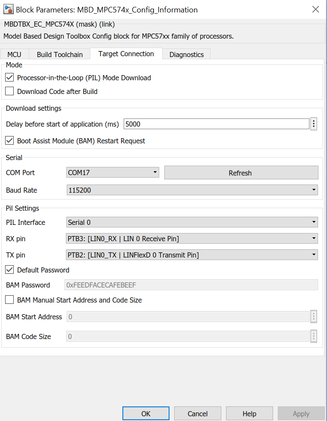Toggle the Default Password checkbox
This screenshot has height=421, width=327.
coord(9,270)
